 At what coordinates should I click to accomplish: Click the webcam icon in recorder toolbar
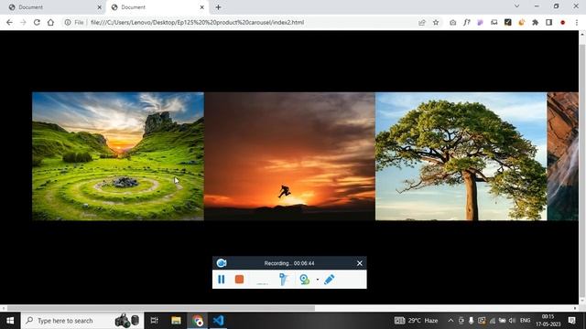(305, 280)
